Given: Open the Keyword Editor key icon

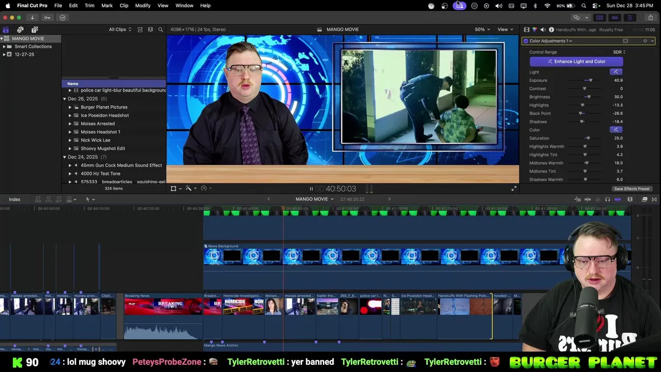Looking at the screenshot, I should coord(47,18).
